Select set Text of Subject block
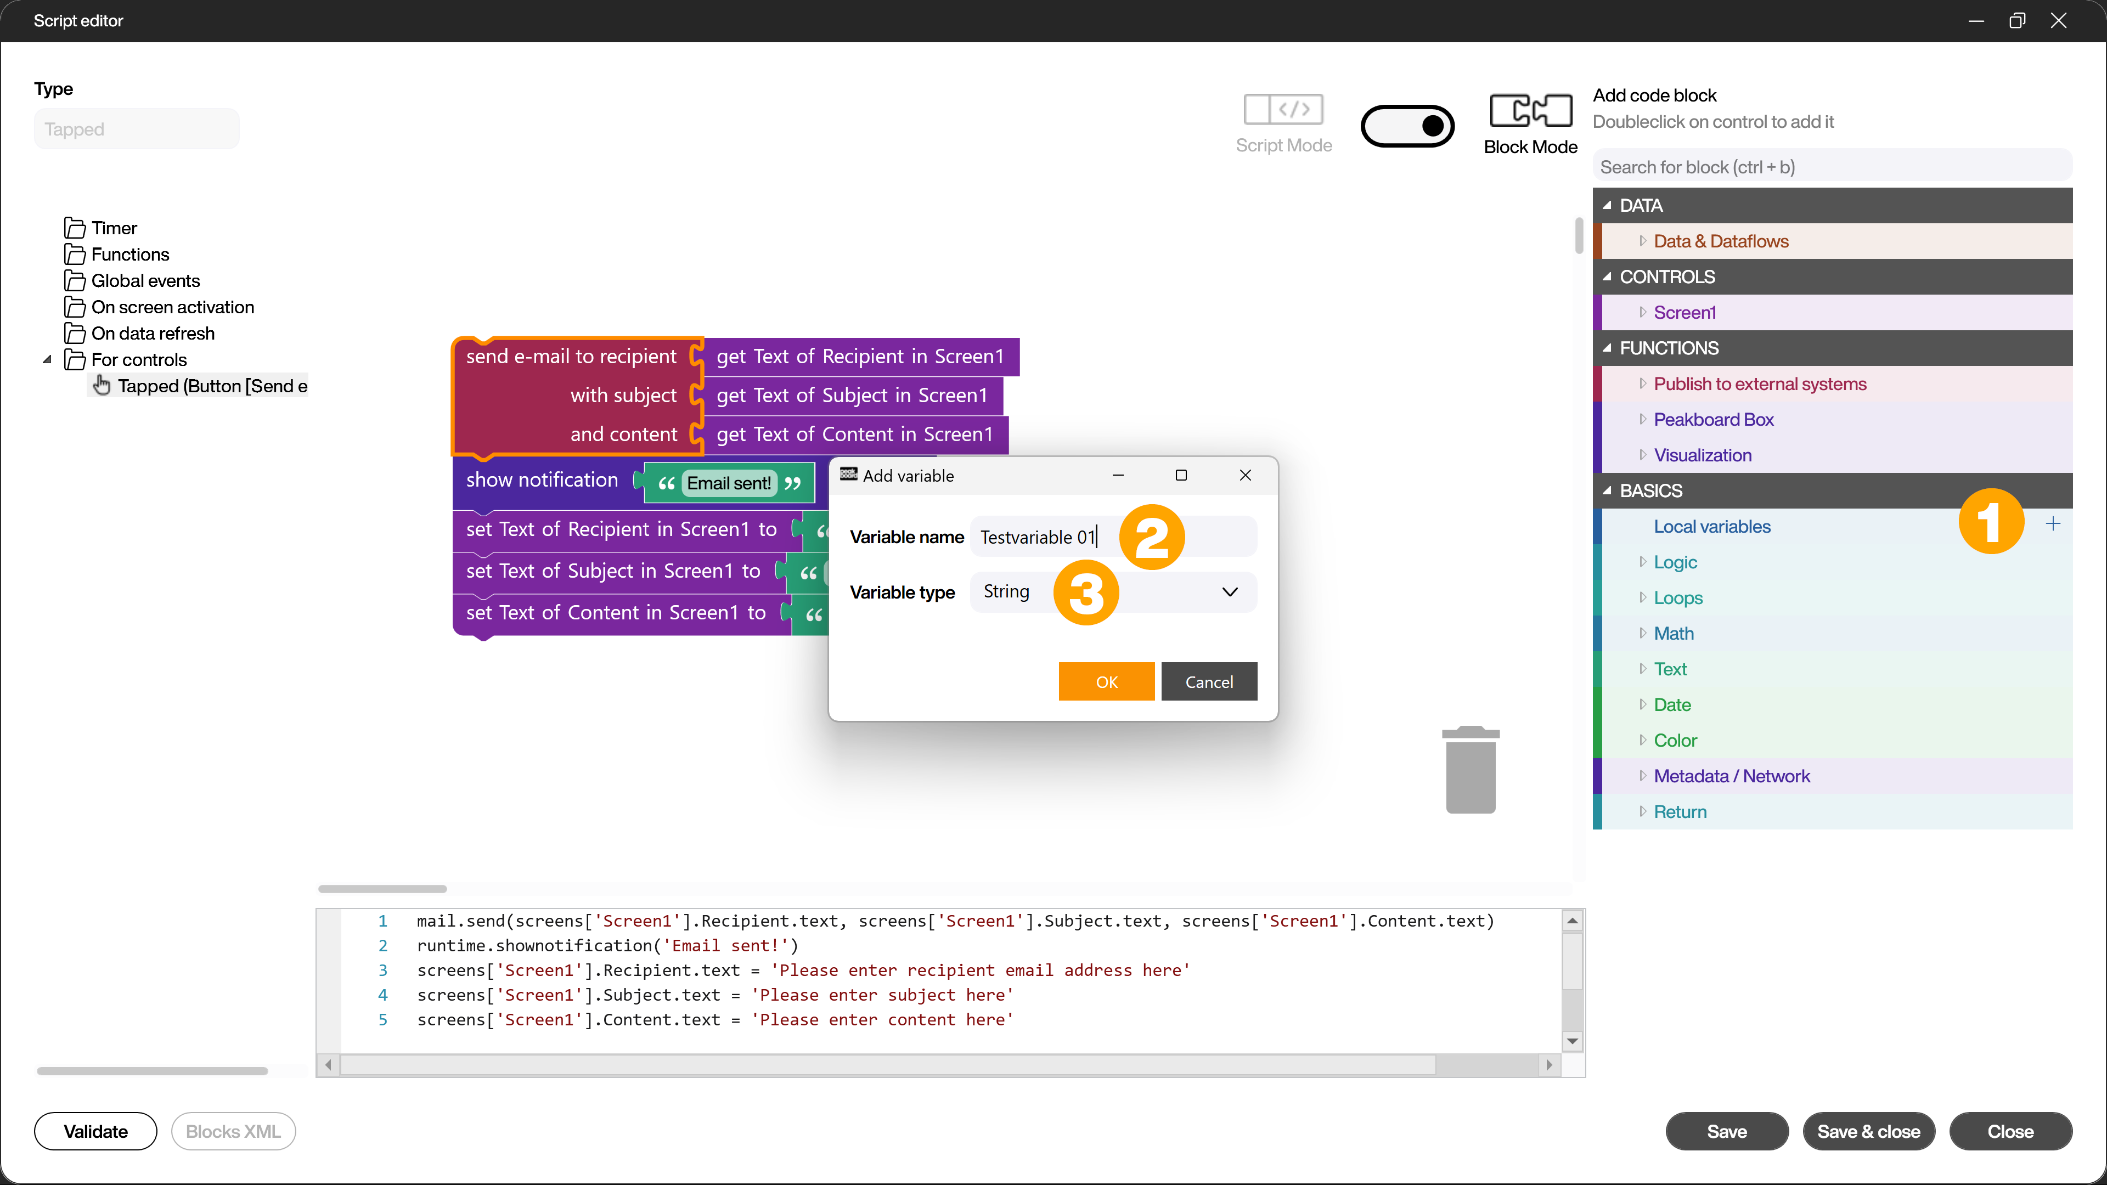 613,571
